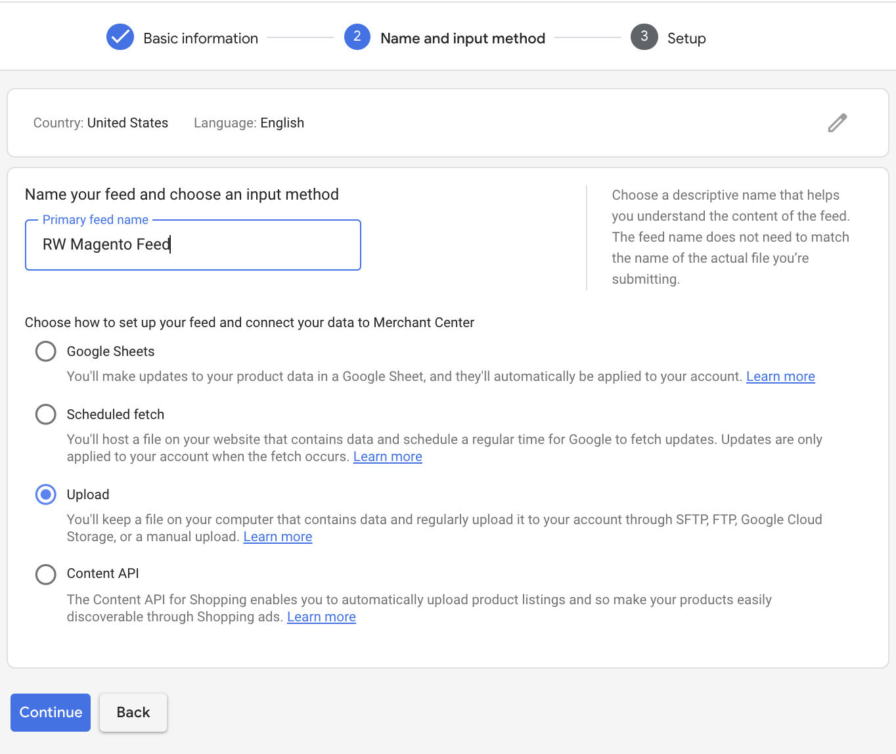Screen dimensions: 896x754
Task: Click 'Choose how to set up your feed' text
Action: [x=250, y=322]
